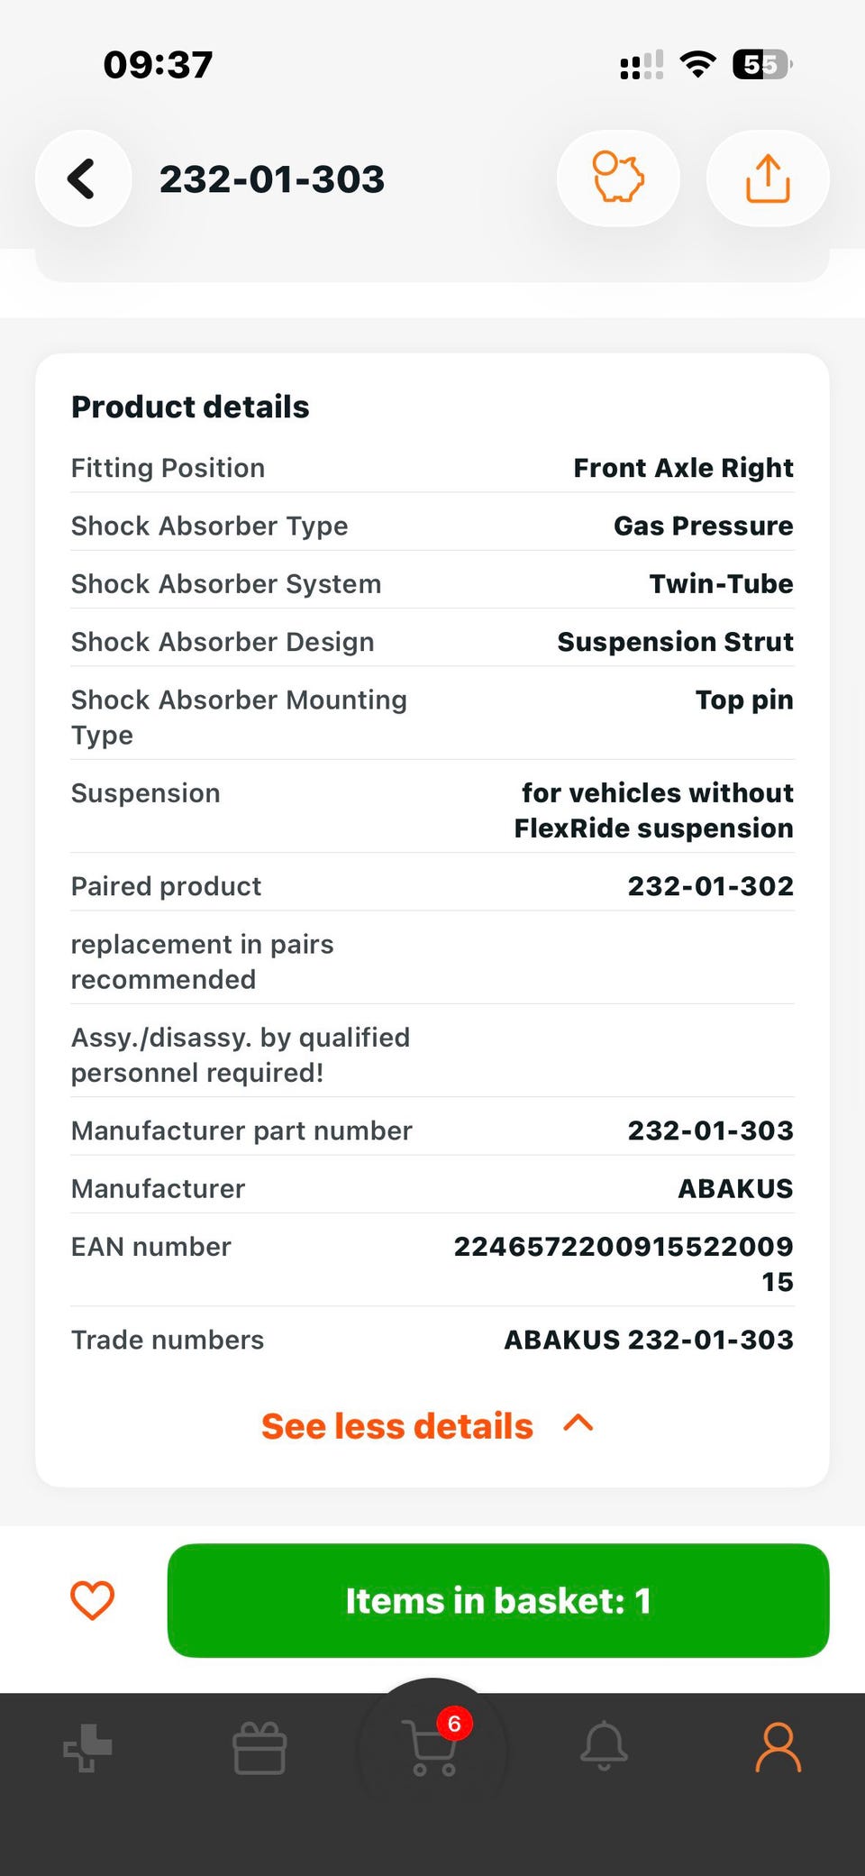Screen dimensions: 865x1876
Task: Tap the Manufacturer part number row
Action: (x=432, y=1130)
